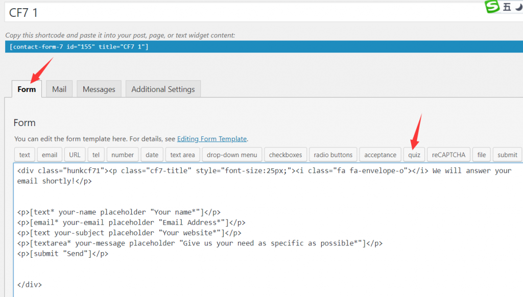This screenshot has height=297, width=523.
Task: Insert a quiz tag
Action: point(414,155)
